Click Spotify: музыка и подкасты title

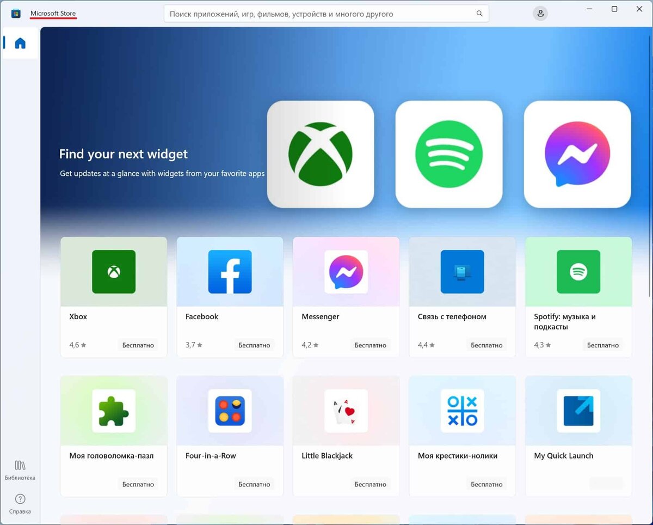[x=565, y=322]
